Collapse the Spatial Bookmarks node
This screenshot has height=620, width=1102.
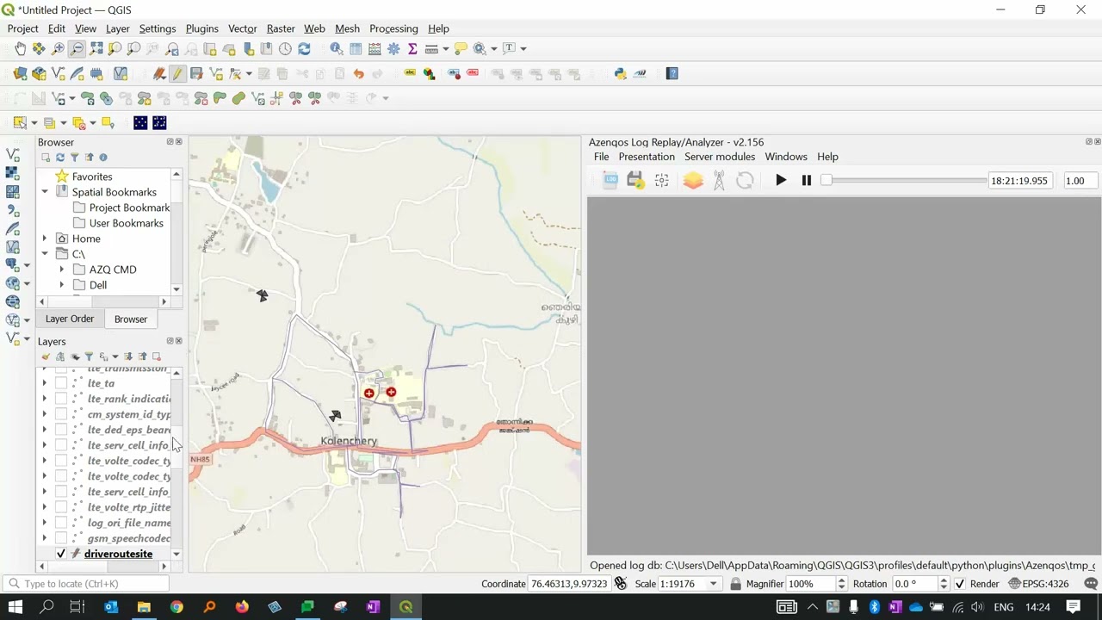click(x=45, y=192)
